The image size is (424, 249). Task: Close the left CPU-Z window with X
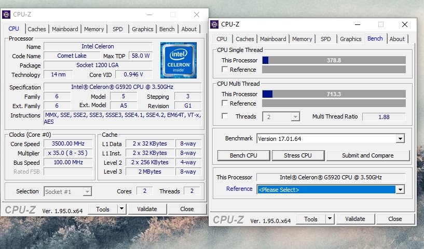point(197,15)
